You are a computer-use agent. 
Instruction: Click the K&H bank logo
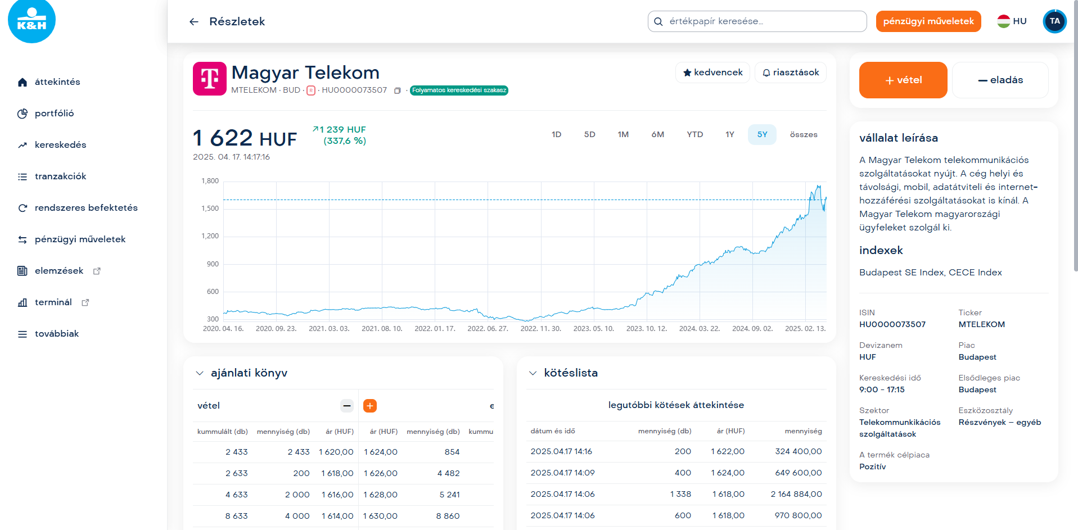31,21
